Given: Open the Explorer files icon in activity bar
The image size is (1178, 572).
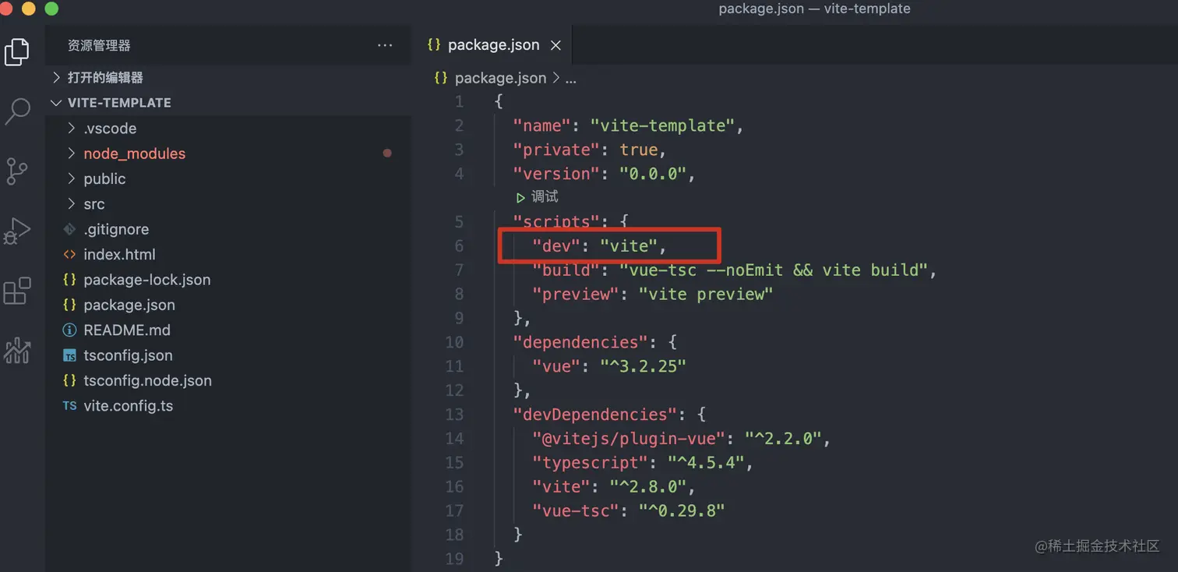Looking at the screenshot, I should click(17, 52).
